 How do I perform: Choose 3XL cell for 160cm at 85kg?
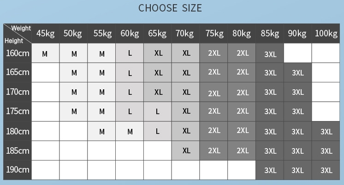[270, 54]
